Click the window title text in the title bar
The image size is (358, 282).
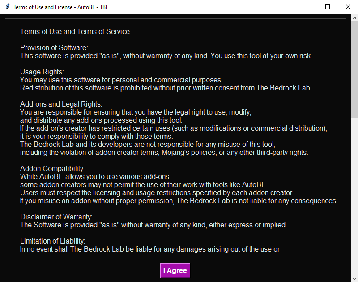[x=61, y=7]
